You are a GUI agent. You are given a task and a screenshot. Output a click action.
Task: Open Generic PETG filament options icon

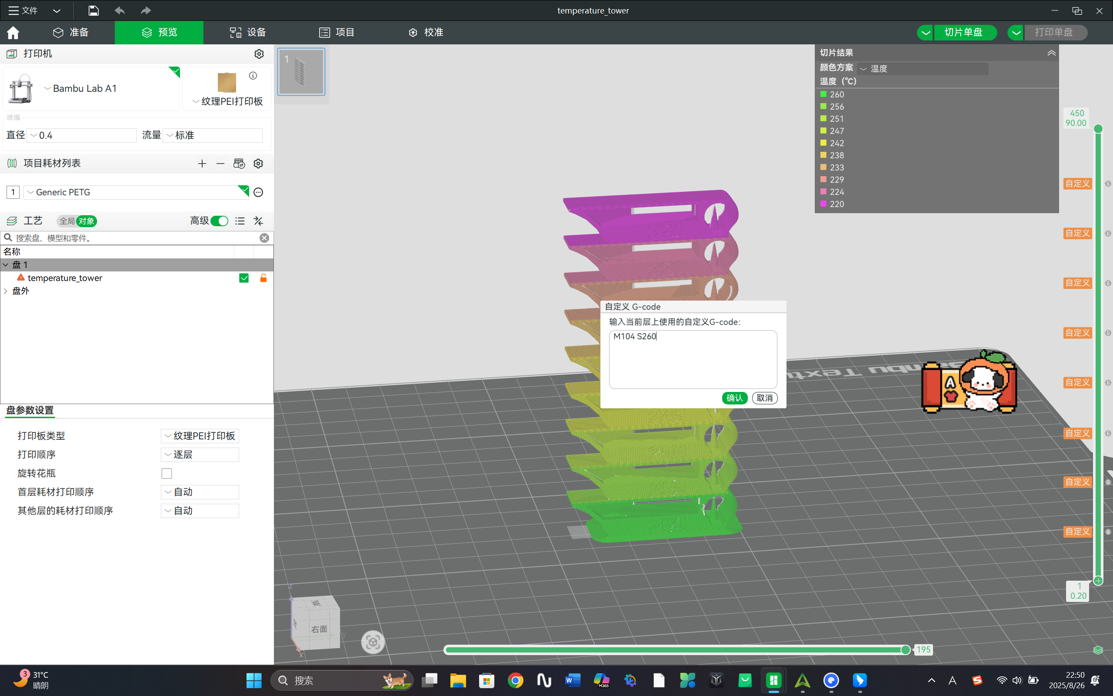259,192
